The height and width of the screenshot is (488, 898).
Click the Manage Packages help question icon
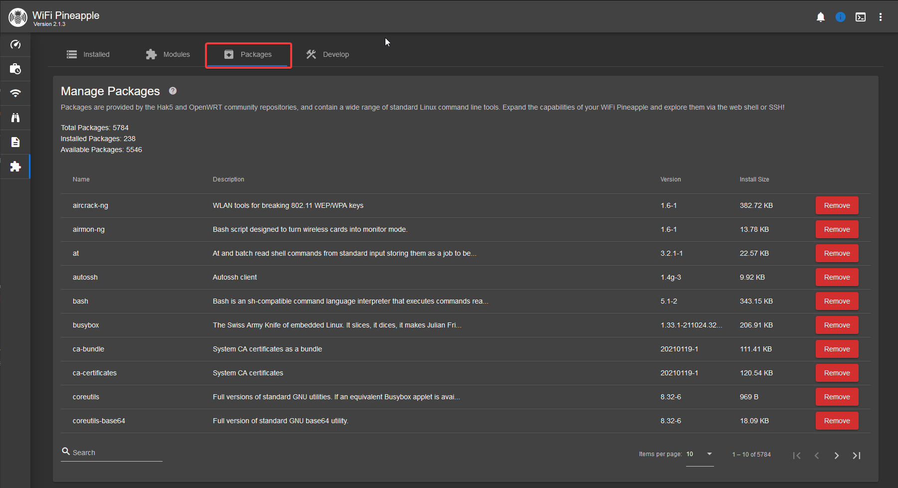(173, 91)
